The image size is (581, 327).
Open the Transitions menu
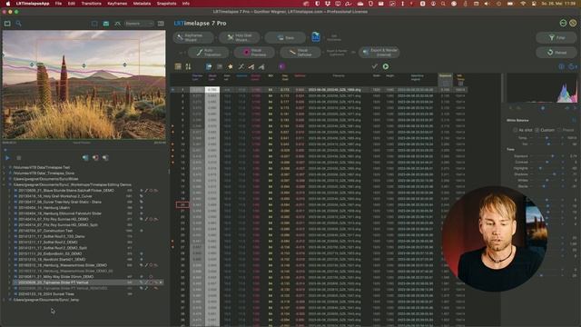click(91, 4)
